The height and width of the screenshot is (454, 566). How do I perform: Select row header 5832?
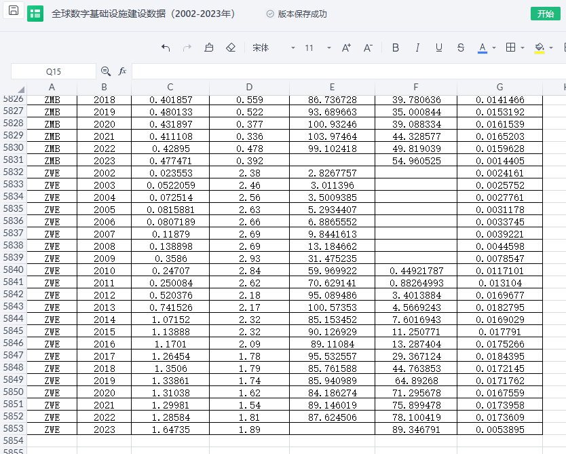pos(14,172)
